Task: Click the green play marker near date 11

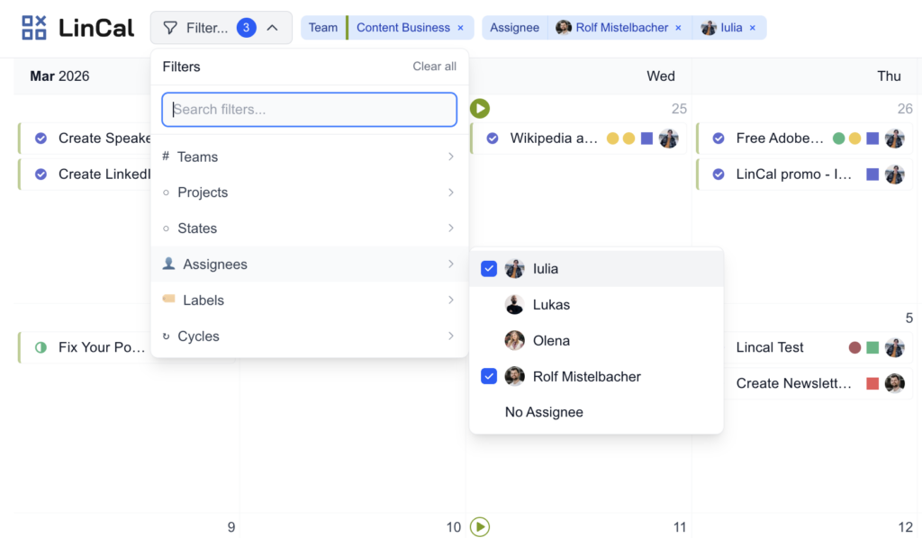Action: click(480, 526)
